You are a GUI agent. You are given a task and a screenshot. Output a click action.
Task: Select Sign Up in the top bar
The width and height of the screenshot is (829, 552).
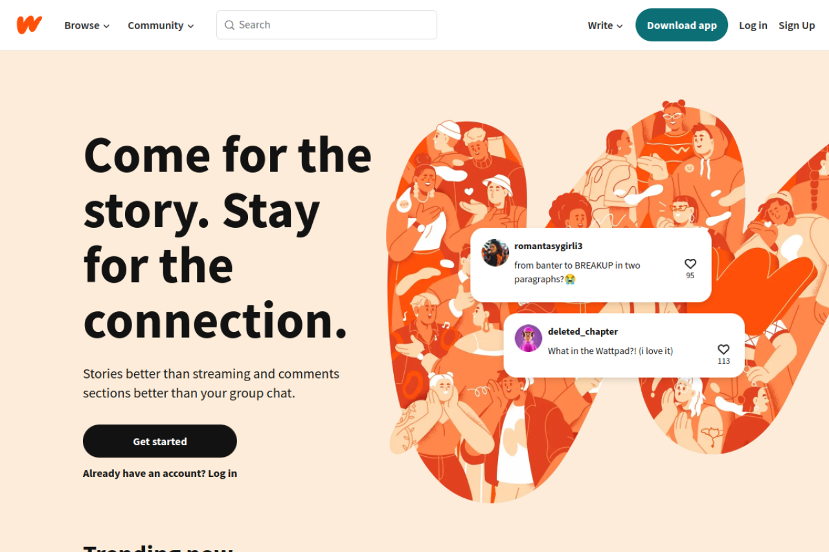pos(797,25)
